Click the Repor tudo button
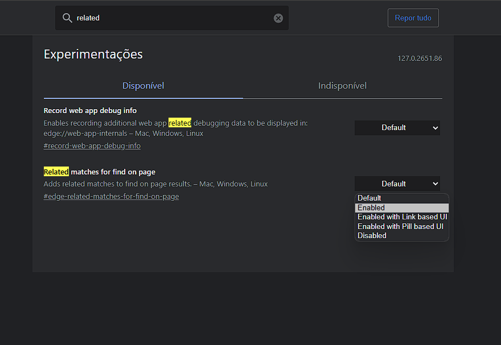 (x=413, y=18)
